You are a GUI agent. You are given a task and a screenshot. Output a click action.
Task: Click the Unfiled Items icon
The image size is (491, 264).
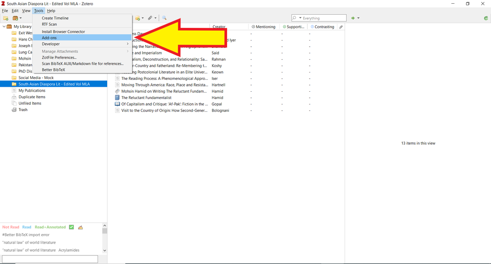(x=14, y=103)
